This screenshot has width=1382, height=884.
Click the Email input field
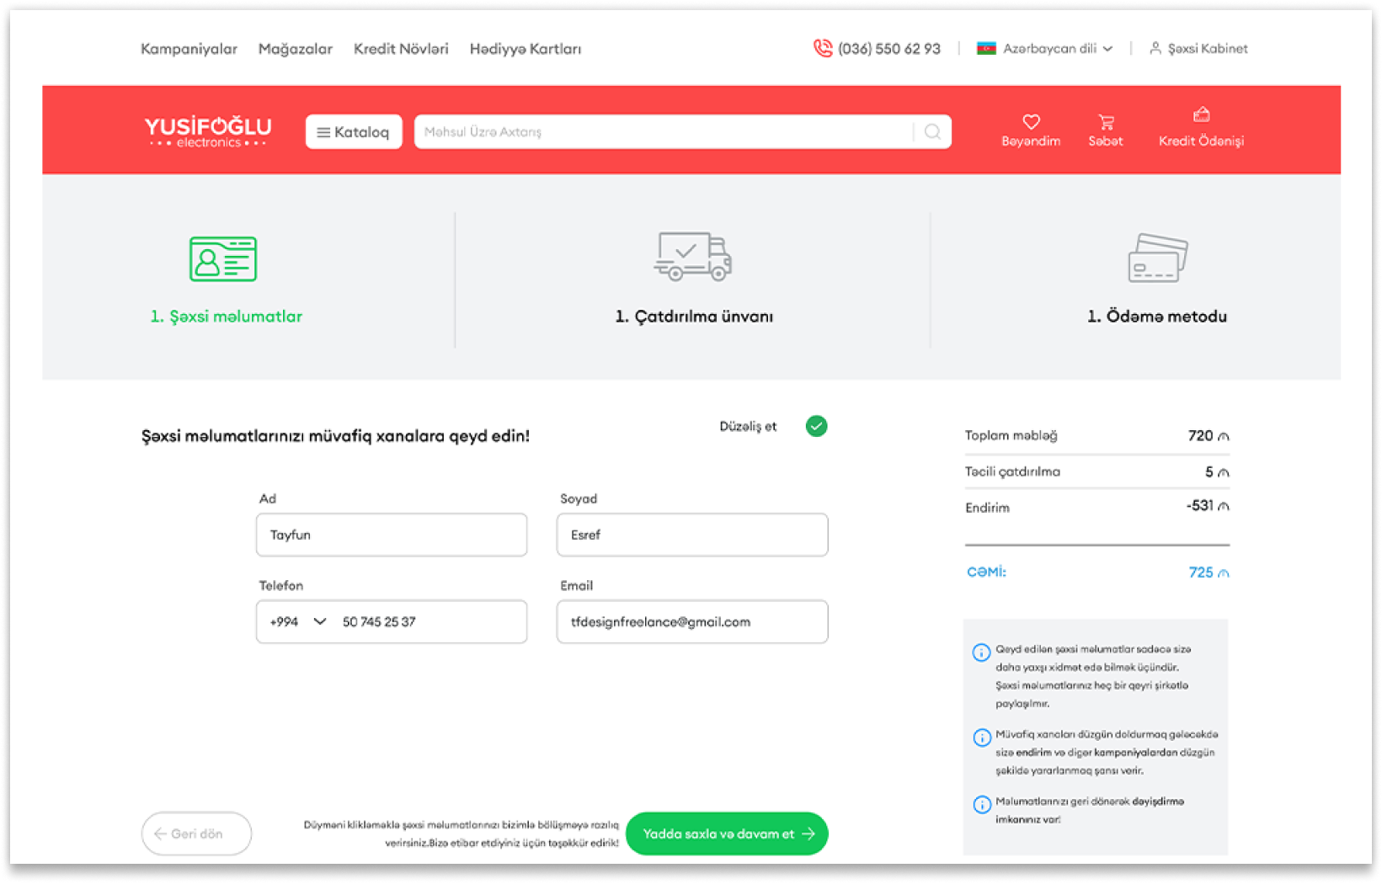coord(691,621)
